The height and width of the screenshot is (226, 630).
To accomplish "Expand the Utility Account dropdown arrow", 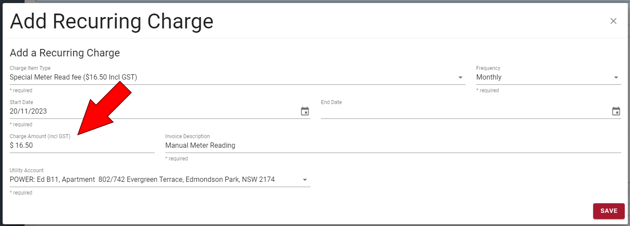I will coord(305,180).
